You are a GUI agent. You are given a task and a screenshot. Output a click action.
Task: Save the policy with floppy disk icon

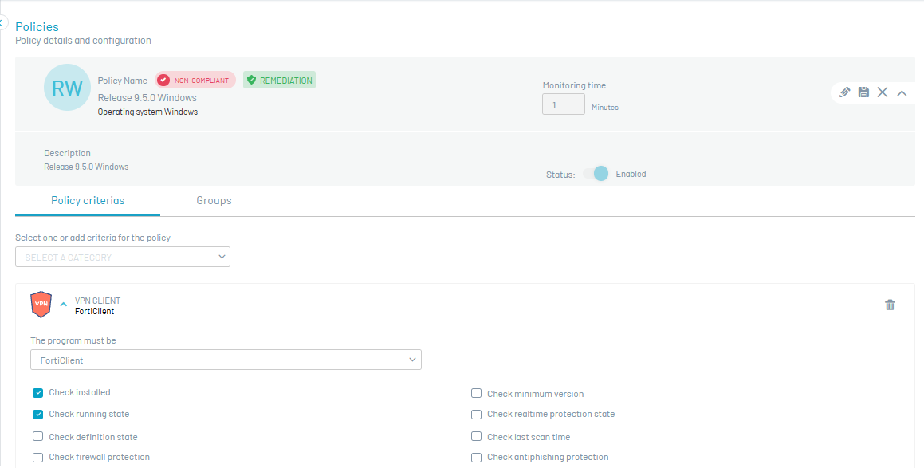(x=863, y=92)
